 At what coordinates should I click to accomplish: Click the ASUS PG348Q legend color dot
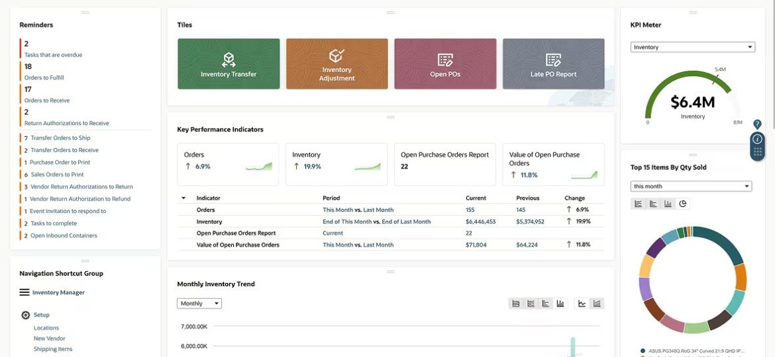tap(643, 350)
